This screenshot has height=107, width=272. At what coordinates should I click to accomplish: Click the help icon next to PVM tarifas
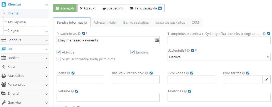243,73
